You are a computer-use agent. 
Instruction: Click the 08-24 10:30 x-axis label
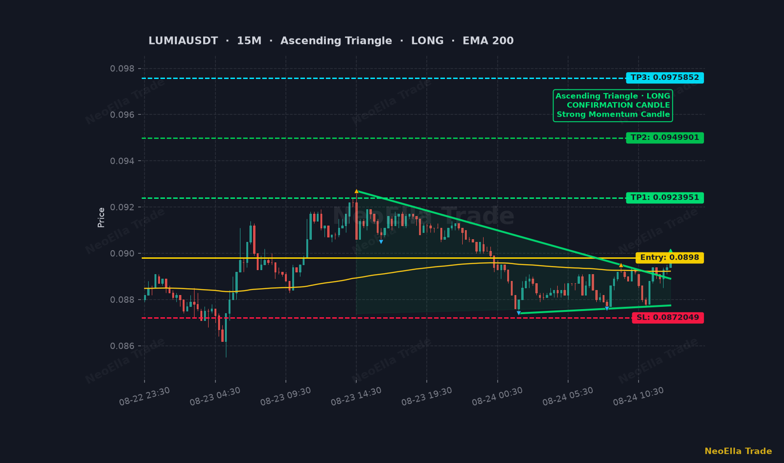click(639, 396)
